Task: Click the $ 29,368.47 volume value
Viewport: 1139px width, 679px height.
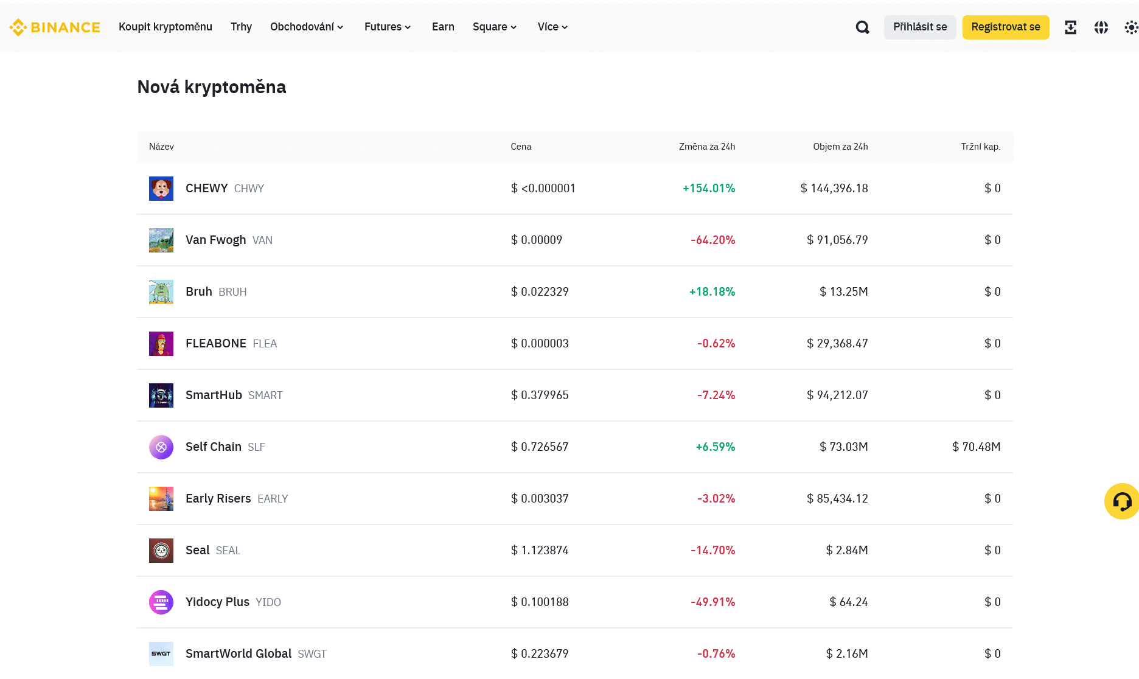Action: point(837,344)
